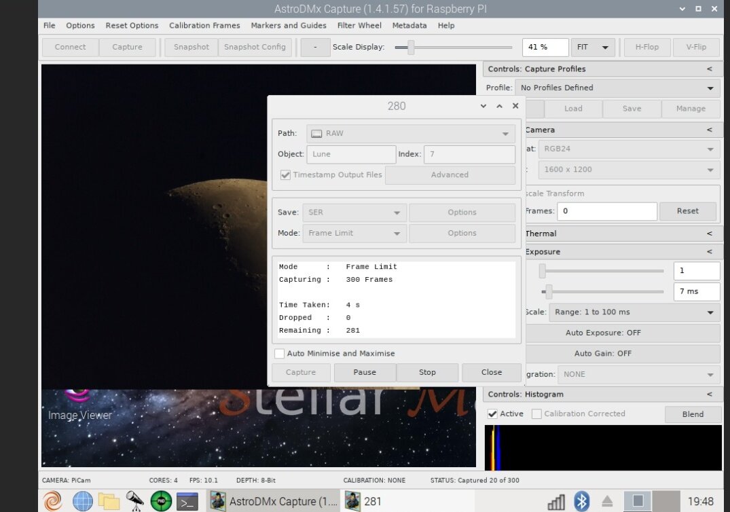Launch the web browser globe icon
Viewport: 730px width, 512px height.
pyautogui.click(x=83, y=501)
